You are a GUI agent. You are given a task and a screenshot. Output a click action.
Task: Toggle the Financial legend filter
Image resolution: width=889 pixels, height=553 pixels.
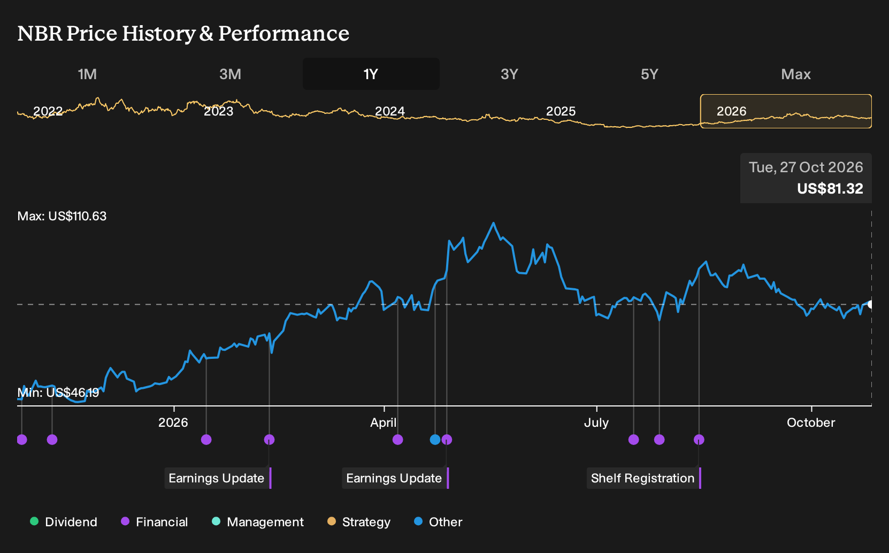155,522
